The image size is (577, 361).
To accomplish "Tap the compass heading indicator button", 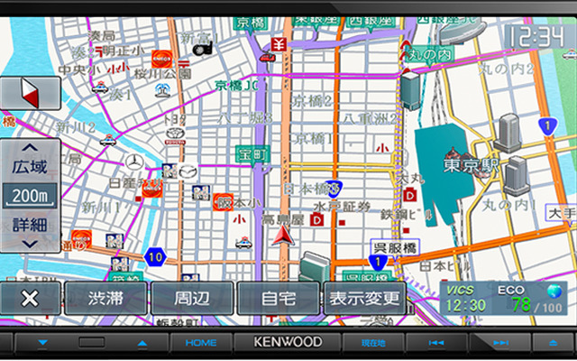I will [x=30, y=93].
